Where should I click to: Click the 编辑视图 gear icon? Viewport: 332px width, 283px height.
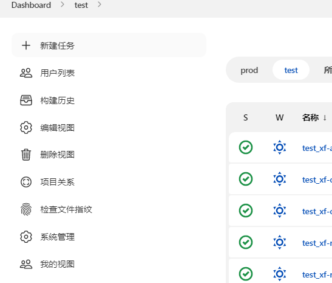[26, 128]
